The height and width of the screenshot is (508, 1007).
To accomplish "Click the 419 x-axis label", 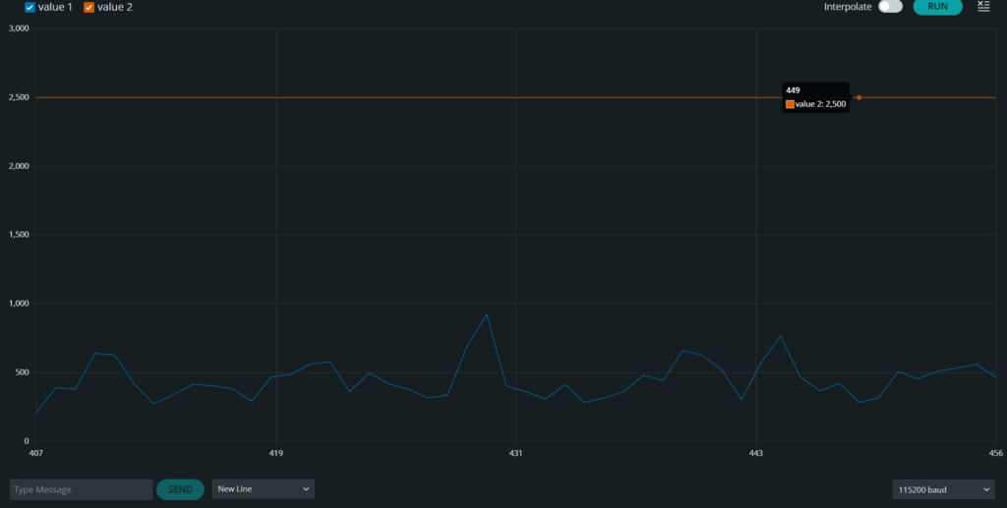I will coord(276,454).
